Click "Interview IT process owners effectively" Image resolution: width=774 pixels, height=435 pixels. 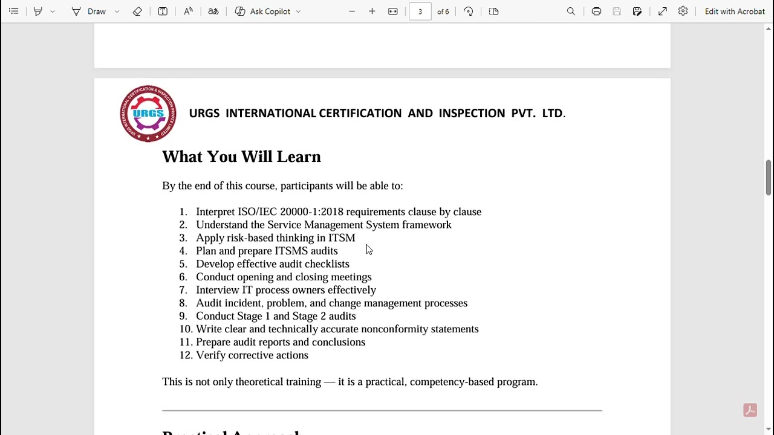[x=286, y=290]
